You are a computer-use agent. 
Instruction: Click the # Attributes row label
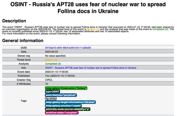(24, 84)
